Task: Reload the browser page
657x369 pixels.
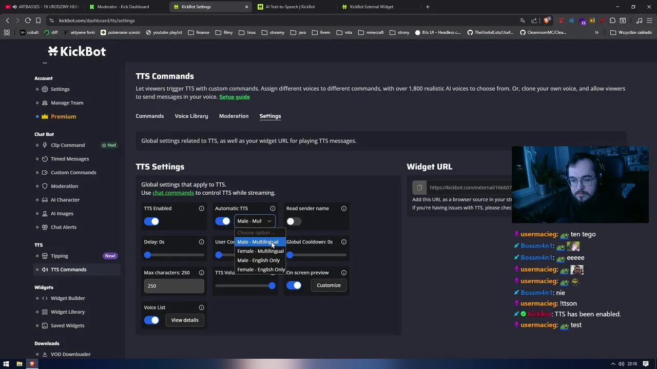Action: (28, 20)
